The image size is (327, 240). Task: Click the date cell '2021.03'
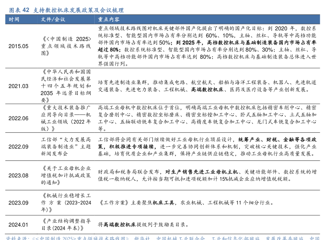18,86
